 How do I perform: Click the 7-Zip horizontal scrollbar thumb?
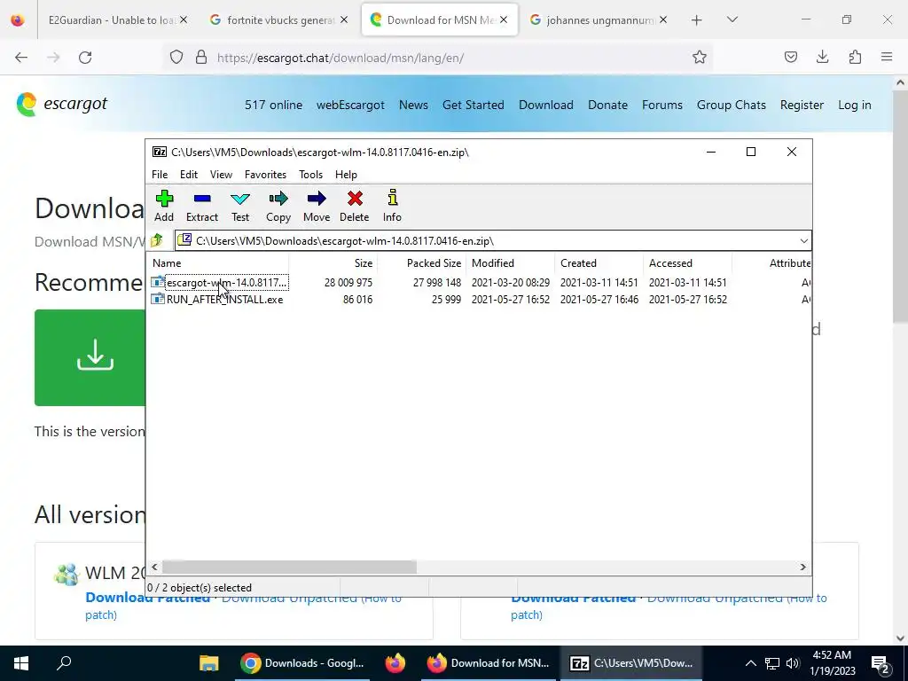289,567
